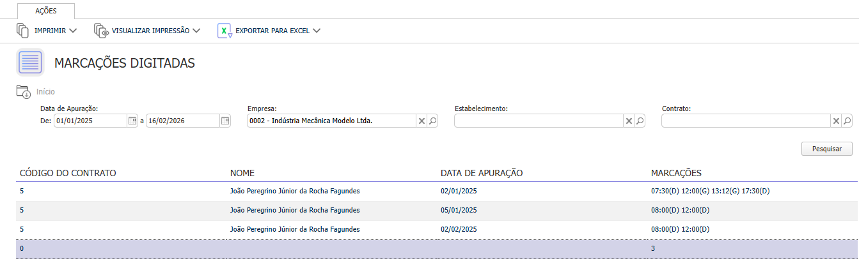This screenshot has height=277, width=859.
Task: Search Empresa using the magnifier icon
Action: [433, 121]
